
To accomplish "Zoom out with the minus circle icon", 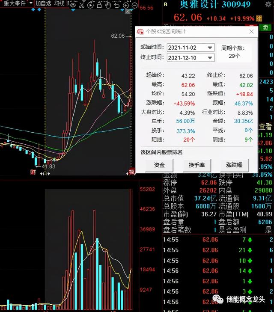I will click(x=135, y=6).
